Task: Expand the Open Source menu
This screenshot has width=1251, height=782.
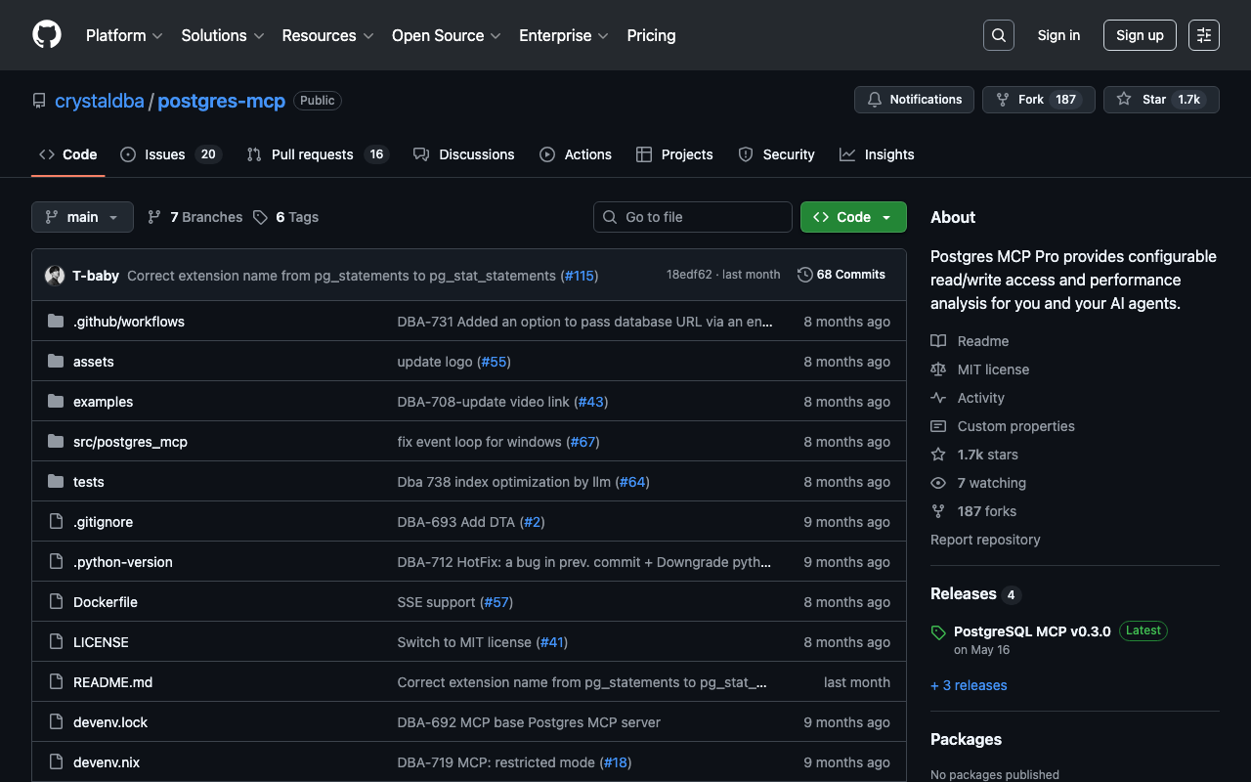Action: tap(446, 35)
